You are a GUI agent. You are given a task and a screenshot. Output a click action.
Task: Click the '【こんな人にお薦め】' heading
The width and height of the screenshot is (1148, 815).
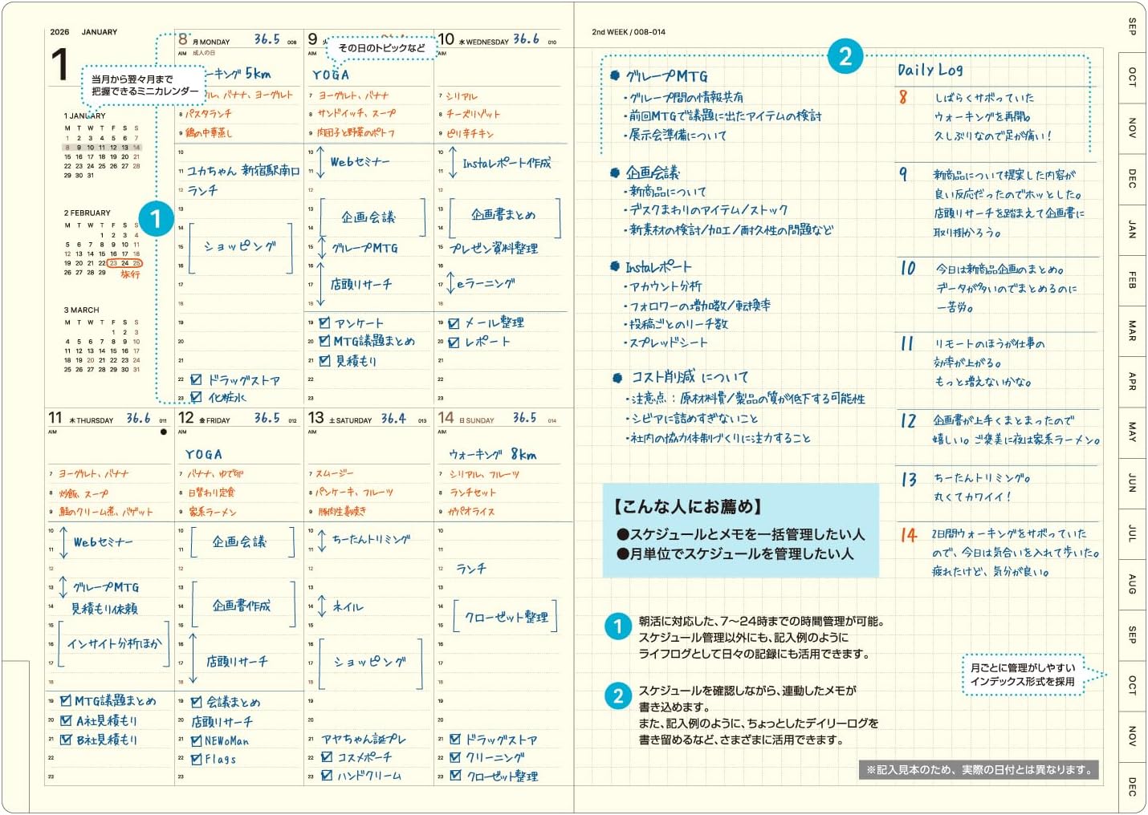pyautogui.click(x=688, y=506)
